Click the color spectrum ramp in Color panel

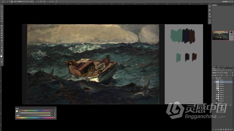click(x=36, y=118)
